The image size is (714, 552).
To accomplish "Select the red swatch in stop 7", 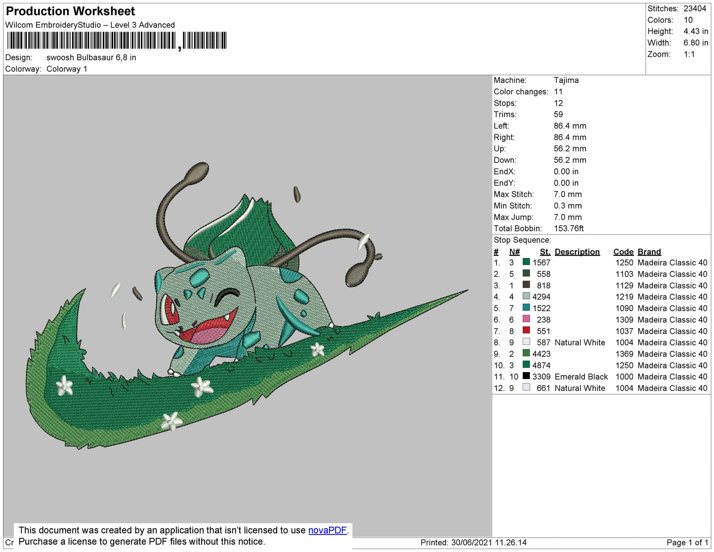I will [x=526, y=331].
